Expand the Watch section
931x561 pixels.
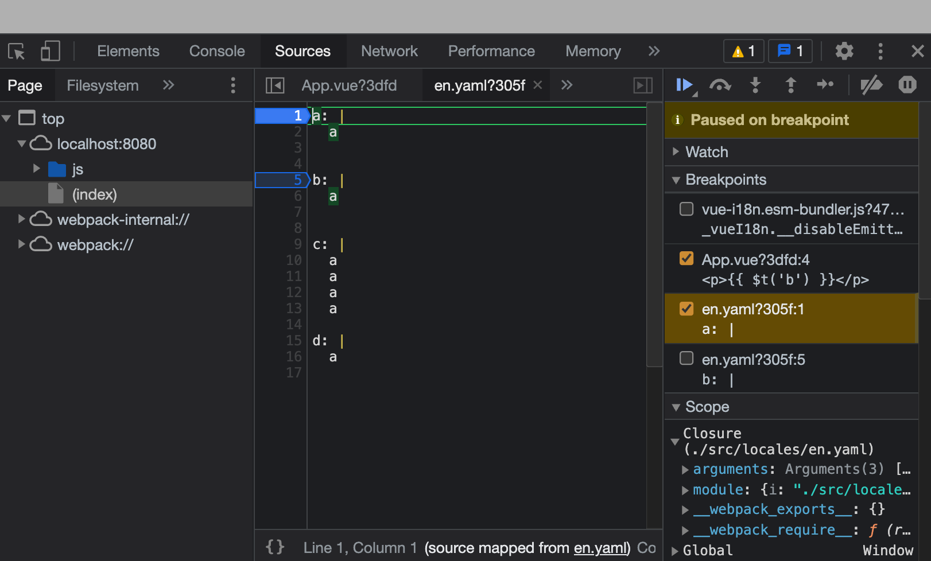click(x=676, y=151)
